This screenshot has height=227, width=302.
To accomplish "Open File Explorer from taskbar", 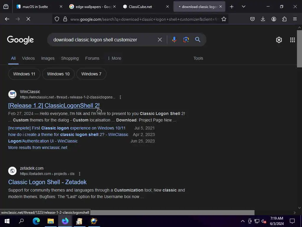I will pyautogui.click(x=51, y=221).
